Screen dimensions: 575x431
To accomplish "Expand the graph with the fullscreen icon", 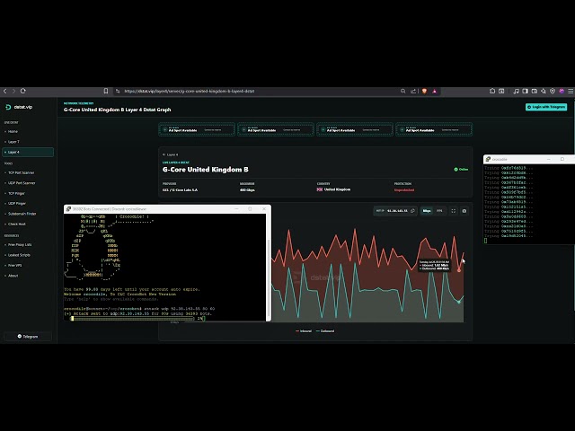I will pyautogui.click(x=453, y=211).
